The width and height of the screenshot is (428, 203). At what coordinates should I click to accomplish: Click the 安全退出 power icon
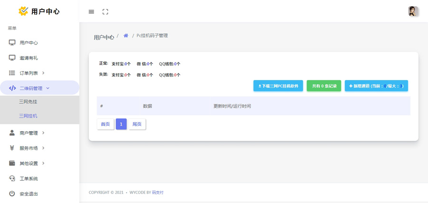coord(12,194)
